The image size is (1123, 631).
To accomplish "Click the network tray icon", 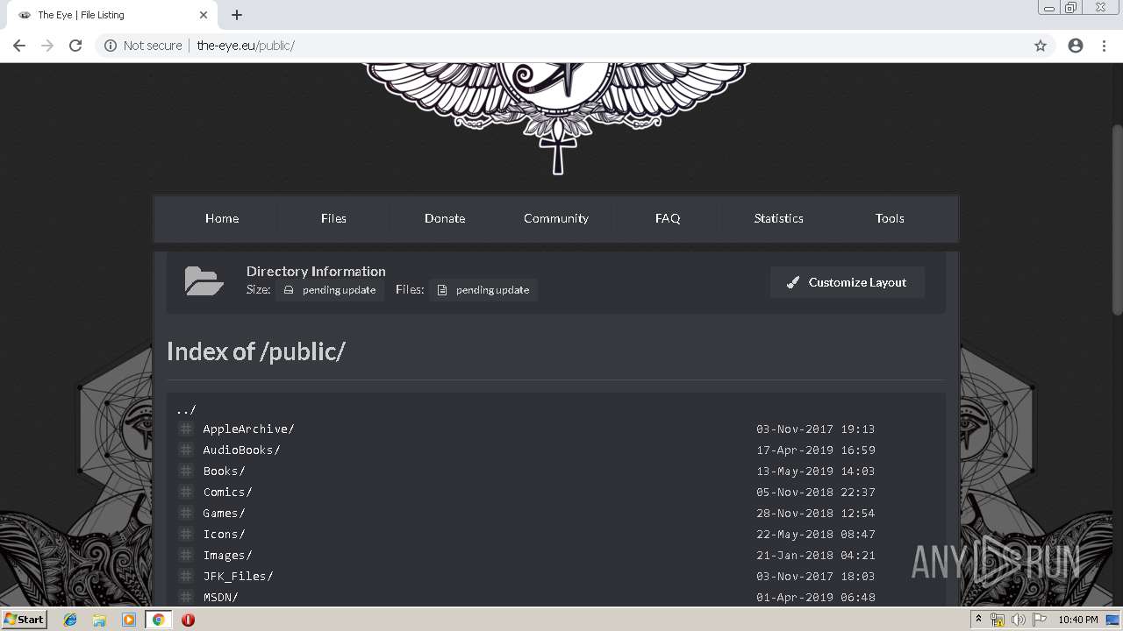I will [998, 620].
